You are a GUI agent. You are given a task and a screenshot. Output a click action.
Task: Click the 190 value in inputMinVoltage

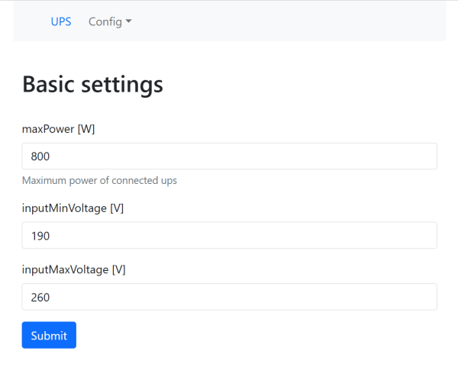click(x=40, y=236)
